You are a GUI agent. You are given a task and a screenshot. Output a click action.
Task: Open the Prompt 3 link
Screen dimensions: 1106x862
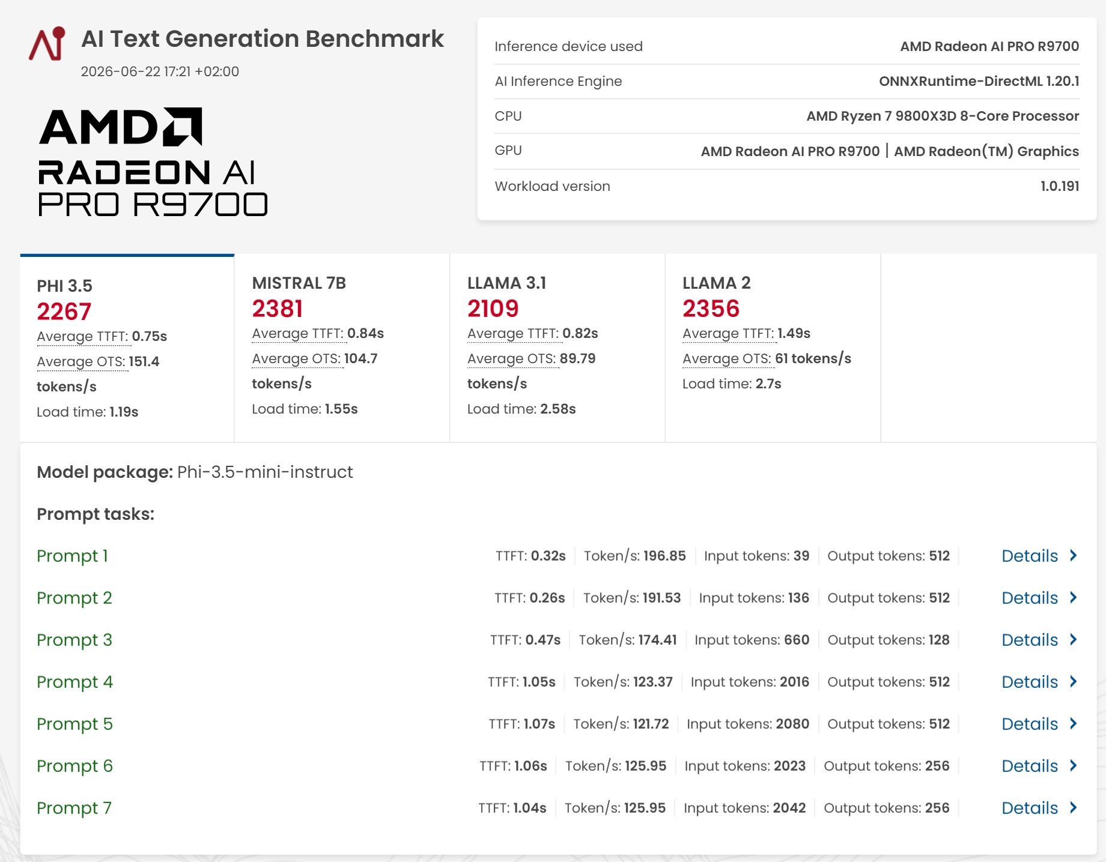pyautogui.click(x=74, y=640)
